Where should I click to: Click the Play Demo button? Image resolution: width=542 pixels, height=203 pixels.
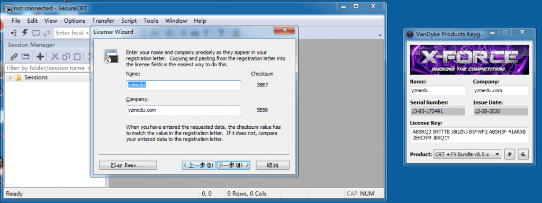pyautogui.click(x=128, y=165)
